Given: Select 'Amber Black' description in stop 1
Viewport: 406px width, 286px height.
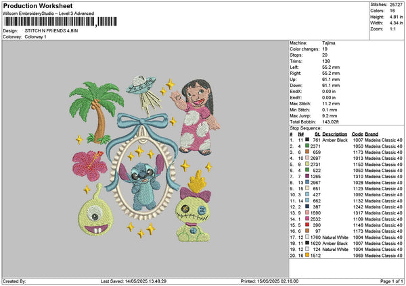Looking at the screenshot, I should 335,140.
